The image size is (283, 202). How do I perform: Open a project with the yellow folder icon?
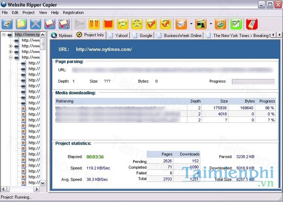[x=21, y=24]
